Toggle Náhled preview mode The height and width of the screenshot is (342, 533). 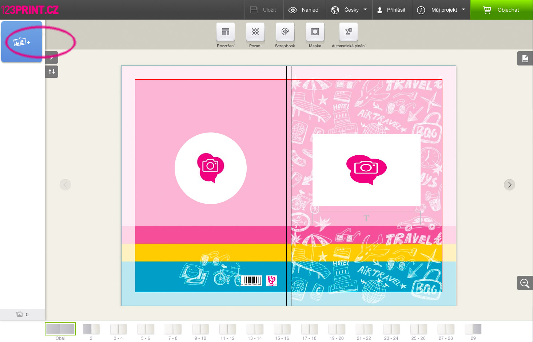click(303, 10)
